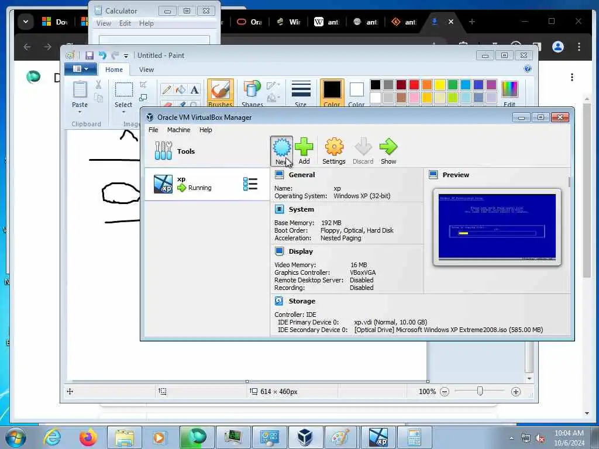Click the zoom slider handle in Paint
The image size is (599, 449).
click(480, 391)
